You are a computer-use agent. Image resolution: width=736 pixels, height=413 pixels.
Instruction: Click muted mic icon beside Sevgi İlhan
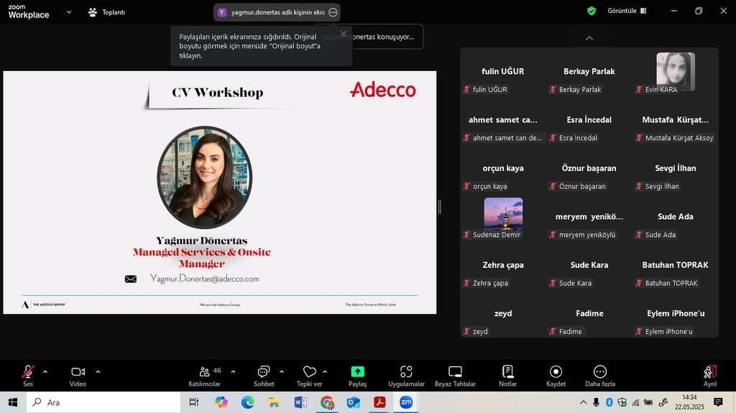(x=639, y=186)
